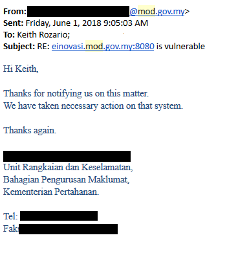Click the redacted signature name block
Image resolution: width=238 pixels, height=255 pixels.
pos(67,157)
